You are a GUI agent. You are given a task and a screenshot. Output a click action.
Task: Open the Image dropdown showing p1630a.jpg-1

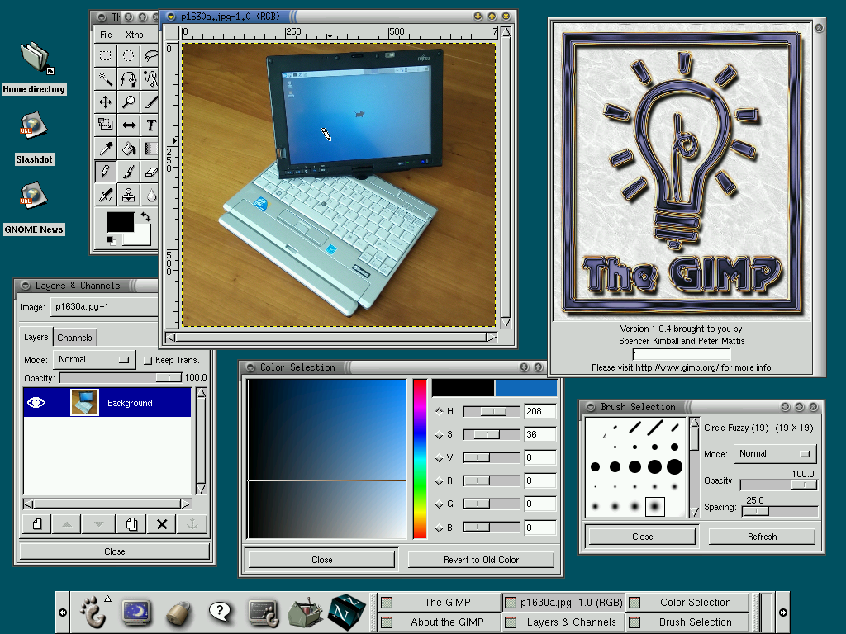[106, 306]
